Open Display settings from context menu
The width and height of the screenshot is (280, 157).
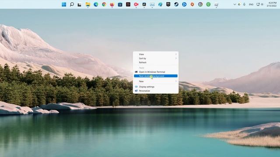pyautogui.click(x=156, y=87)
